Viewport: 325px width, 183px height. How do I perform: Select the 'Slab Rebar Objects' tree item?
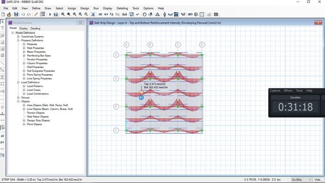38,116
